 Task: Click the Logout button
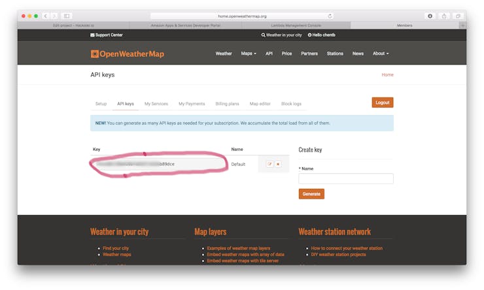(x=383, y=103)
